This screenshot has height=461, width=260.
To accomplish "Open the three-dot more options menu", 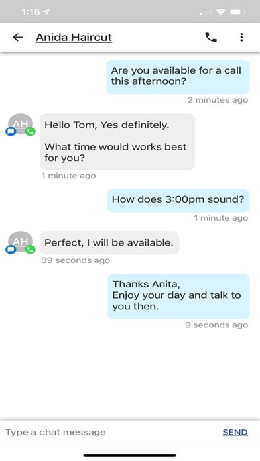I will coord(241,37).
